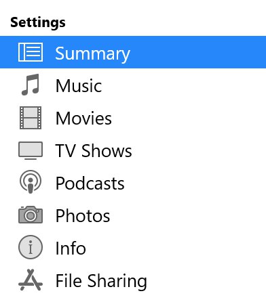Click the Movies film strip icon
Image resolution: width=266 pixels, height=304 pixels.
point(31,118)
